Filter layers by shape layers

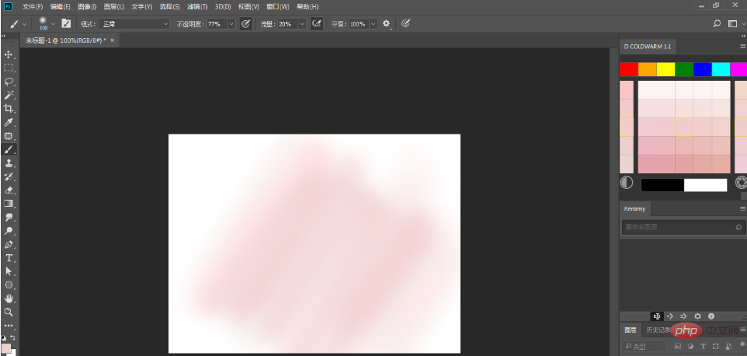click(716, 346)
